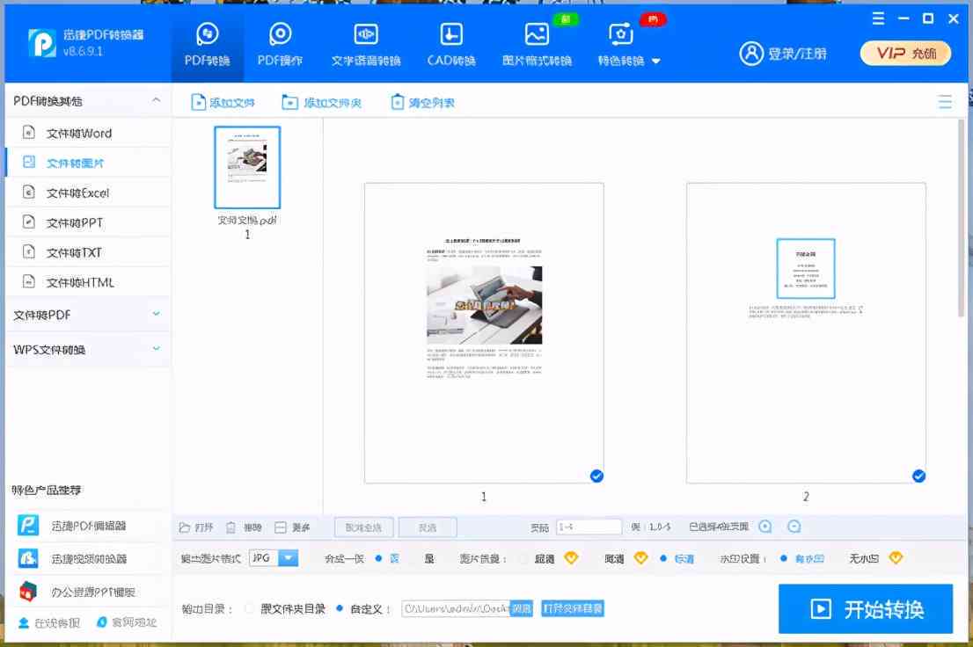Click the 添加文件夹 toolbar button

(x=321, y=102)
